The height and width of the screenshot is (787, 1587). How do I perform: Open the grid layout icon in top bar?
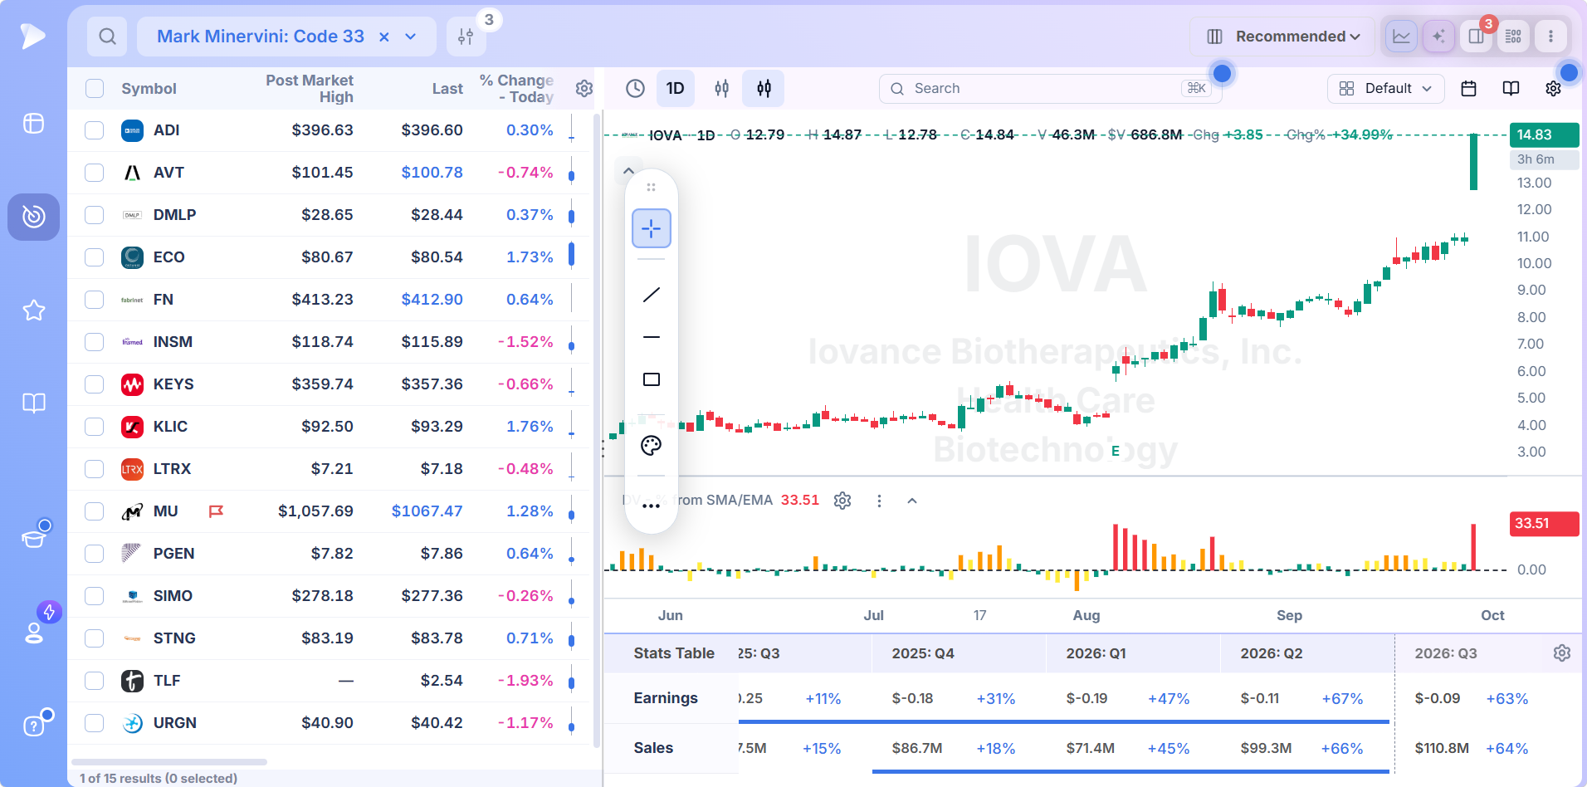(x=1513, y=37)
